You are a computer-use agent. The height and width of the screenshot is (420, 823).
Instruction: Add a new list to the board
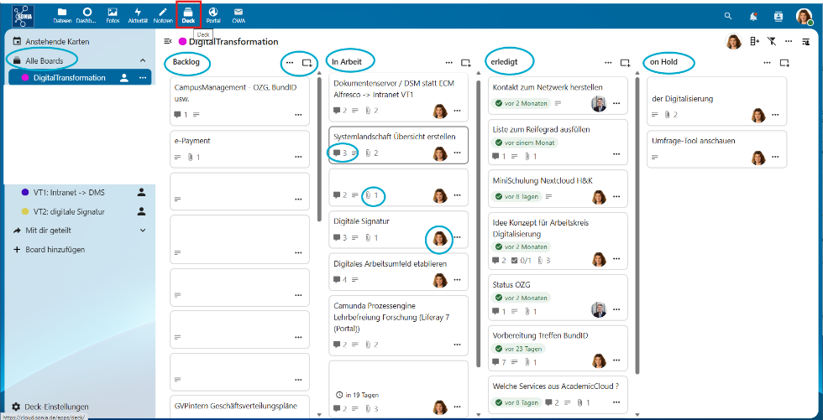[x=754, y=41]
